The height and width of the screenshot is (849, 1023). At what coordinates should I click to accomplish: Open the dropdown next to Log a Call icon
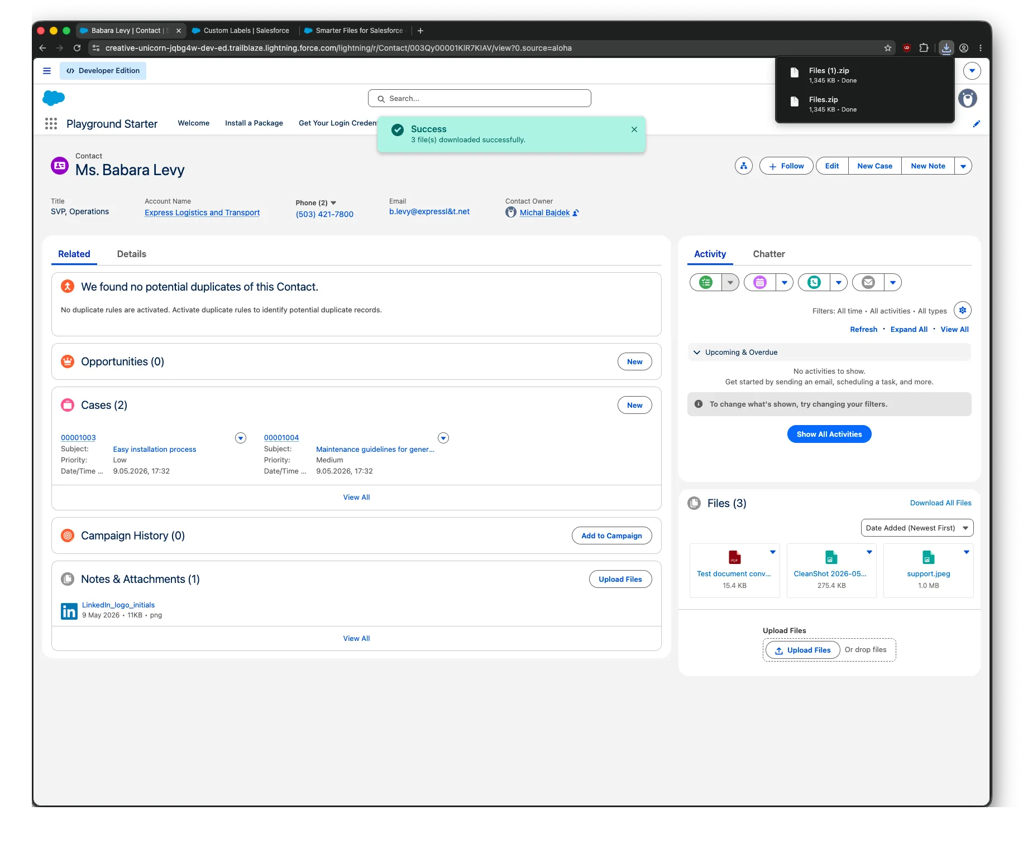point(838,282)
